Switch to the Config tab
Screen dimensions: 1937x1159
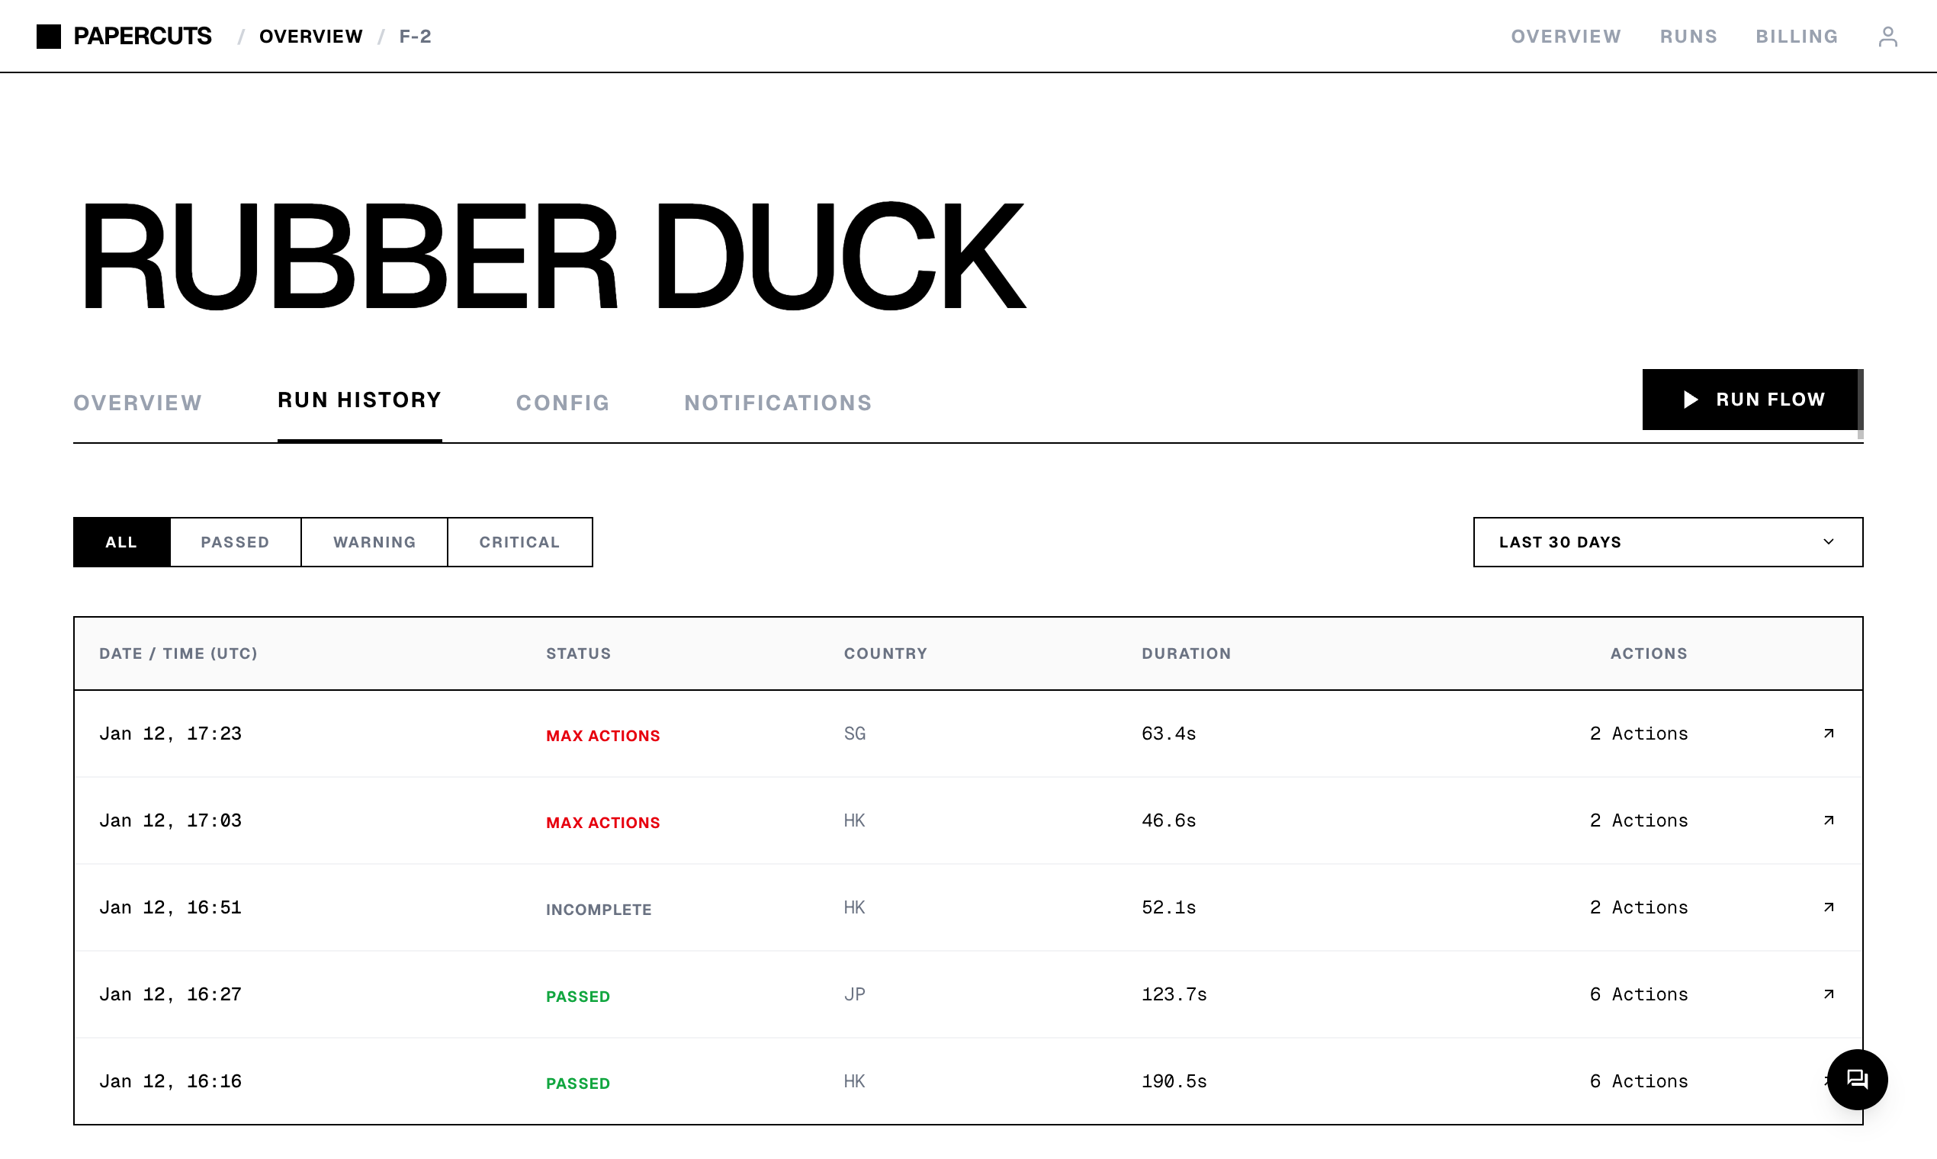[562, 403]
